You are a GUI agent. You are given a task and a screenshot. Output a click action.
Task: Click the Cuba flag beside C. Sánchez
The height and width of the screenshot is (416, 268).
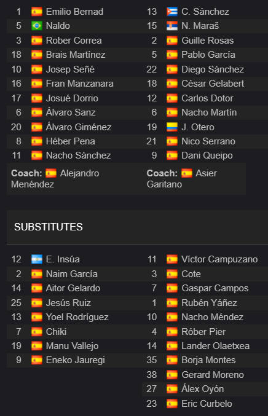click(x=172, y=12)
